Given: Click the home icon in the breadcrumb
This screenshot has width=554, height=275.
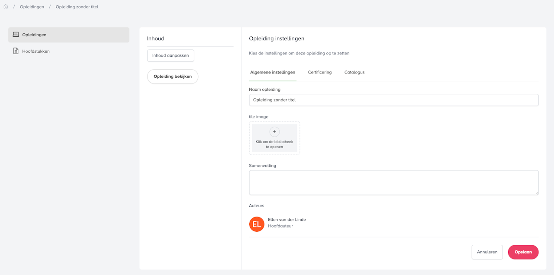Looking at the screenshot, I should point(6,7).
